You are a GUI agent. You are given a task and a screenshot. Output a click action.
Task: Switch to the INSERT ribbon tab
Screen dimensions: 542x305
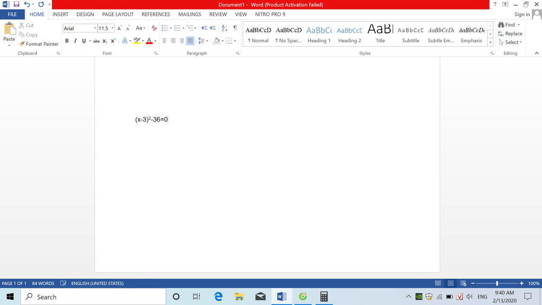pos(60,14)
